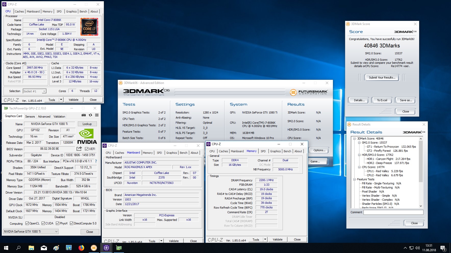This screenshot has width=451, height=253.
Task: Toggle the DirectCompute 5.0 checkbox
Action: click(71, 223)
